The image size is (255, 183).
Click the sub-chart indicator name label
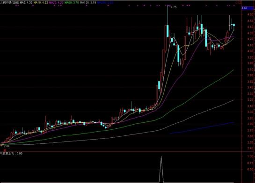pyautogui.click(x=11, y=153)
